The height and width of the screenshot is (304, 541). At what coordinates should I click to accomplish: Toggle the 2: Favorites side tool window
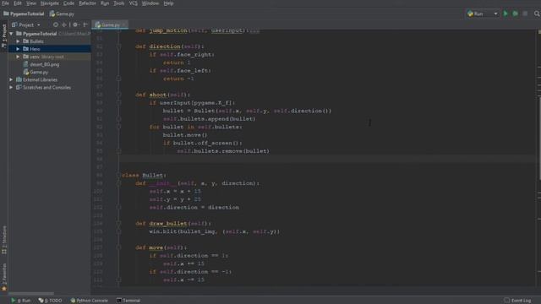pyautogui.click(x=4, y=277)
